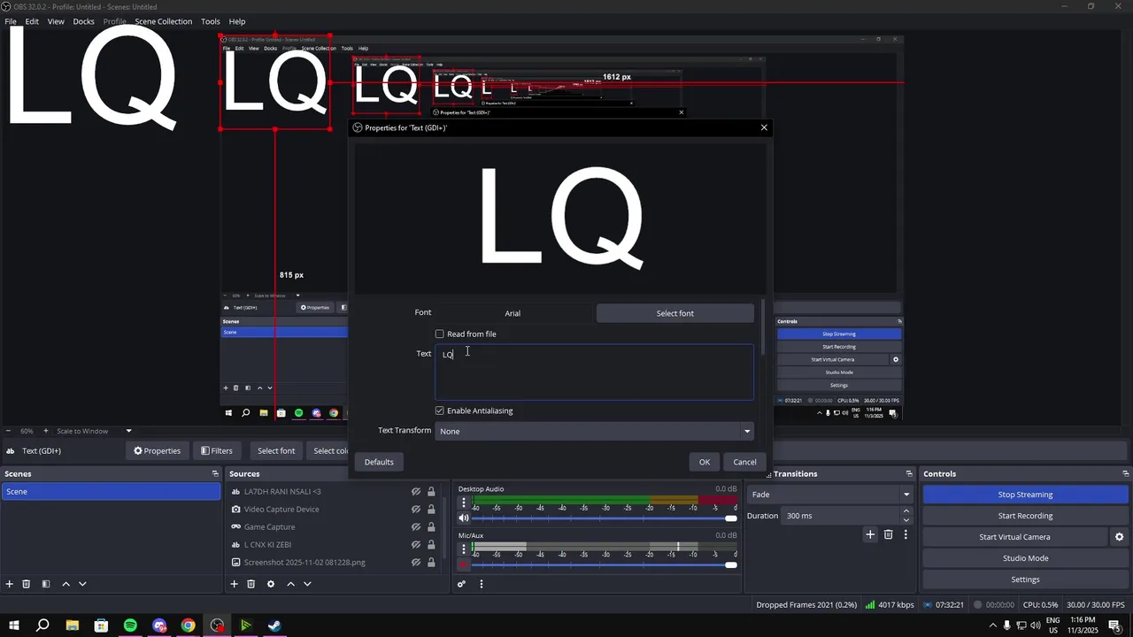Screen dimensions: 1133x637
Task: Click the Desktop Audio volume slider
Action: click(605, 518)
